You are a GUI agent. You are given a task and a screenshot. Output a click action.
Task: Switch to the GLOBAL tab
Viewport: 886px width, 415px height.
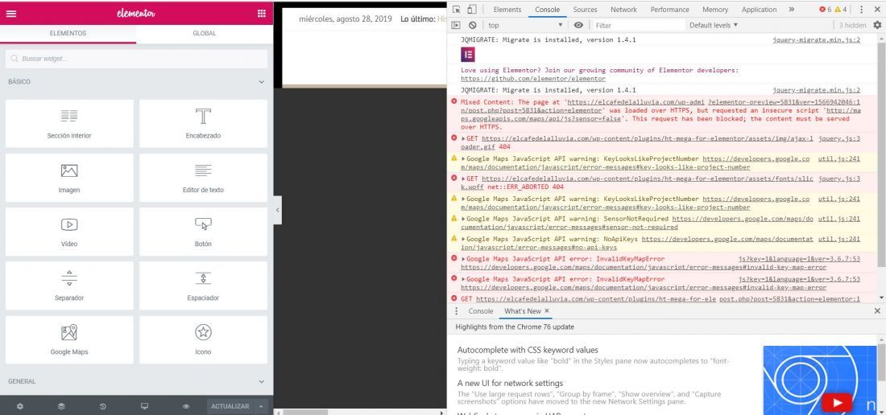205,33
